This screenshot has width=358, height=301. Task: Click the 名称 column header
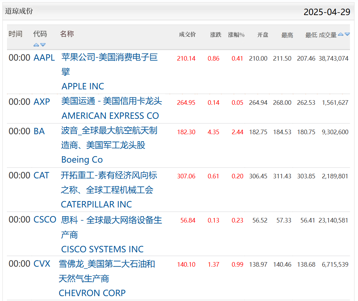click(x=67, y=34)
